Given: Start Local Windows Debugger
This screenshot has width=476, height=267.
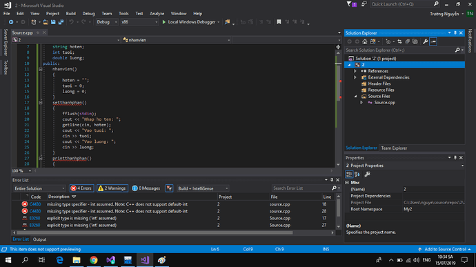Looking at the screenshot, I should [x=190, y=22].
